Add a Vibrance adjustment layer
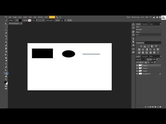Screen dimensions: 166x124 pyautogui.click(x=156, y=46)
